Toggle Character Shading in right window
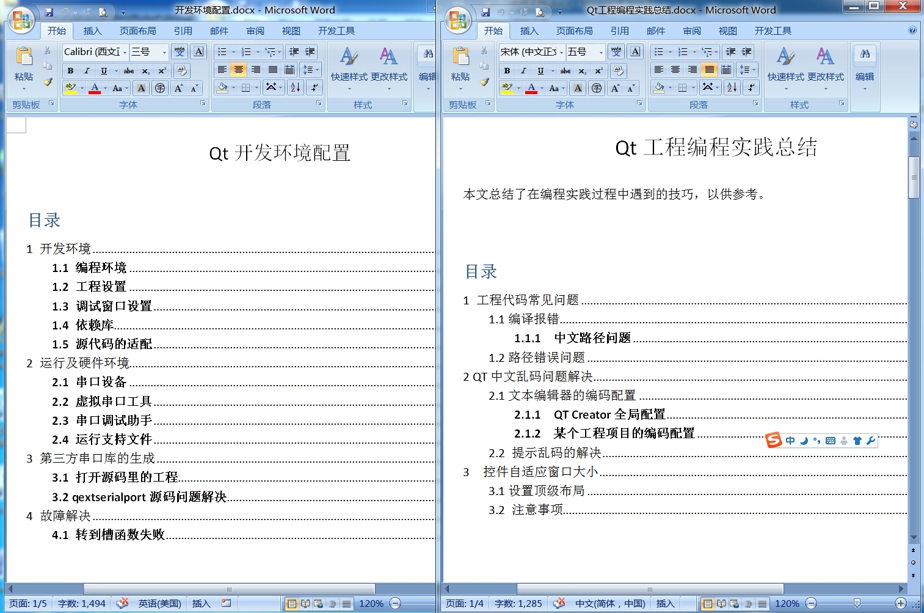The image size is (924, 613). coord(578,88)
